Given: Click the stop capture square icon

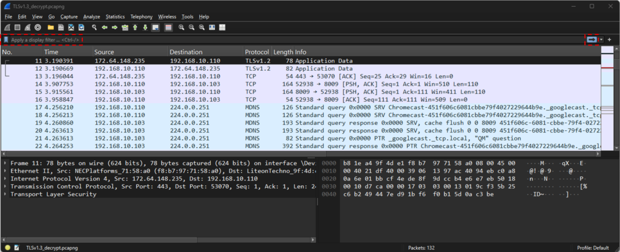Looking at the screenshot, I should pyautogui.click(x=17, y=28).
